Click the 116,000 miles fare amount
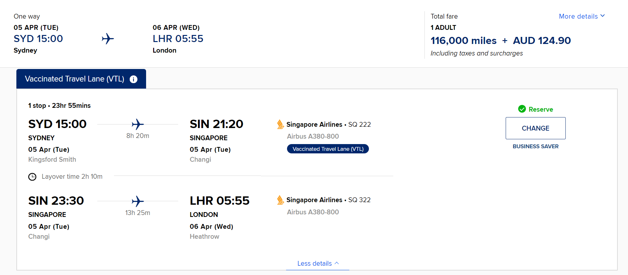This screenshot has width=628, height=275. click(x=464, y=40)
